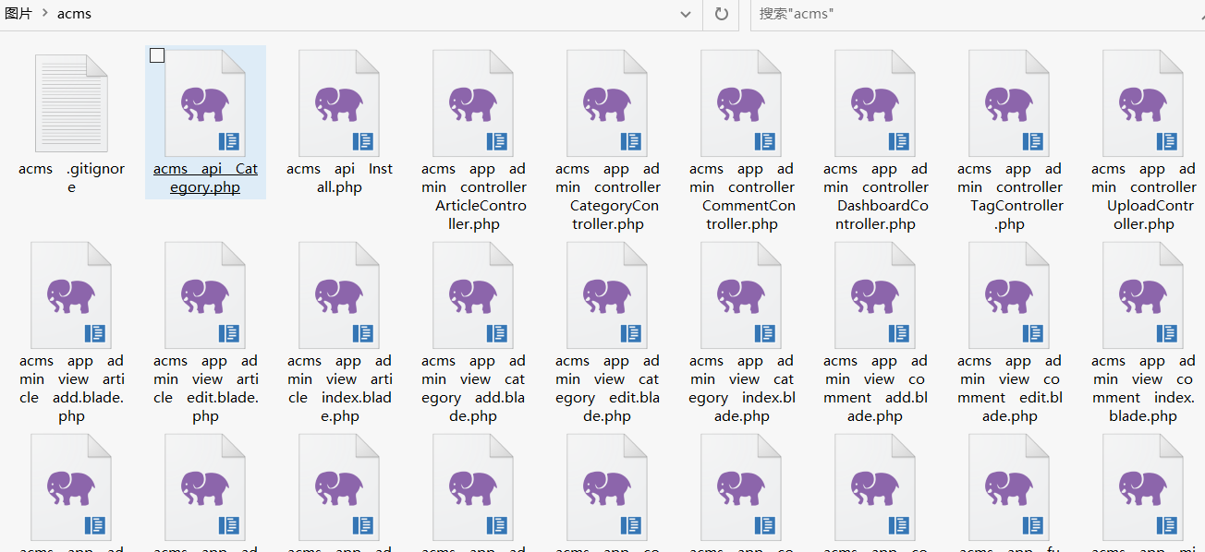This screenshot has width=1205, height=552.
Task: Select the category index.blade.php file icon
Action: click(741, 294)
